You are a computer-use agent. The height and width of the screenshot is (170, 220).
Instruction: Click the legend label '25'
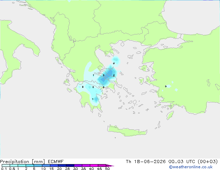tap(67, 169)
